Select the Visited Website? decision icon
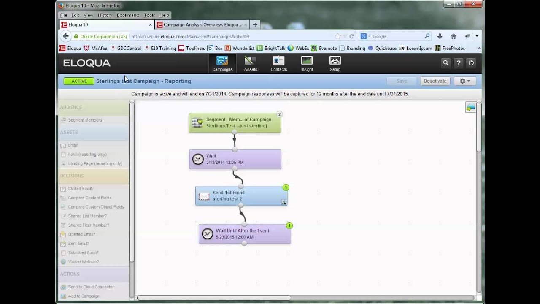 (63, 262)
